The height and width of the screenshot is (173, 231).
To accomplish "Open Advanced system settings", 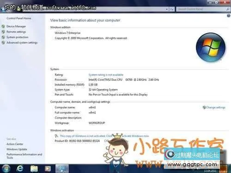I will coord(22,42).
